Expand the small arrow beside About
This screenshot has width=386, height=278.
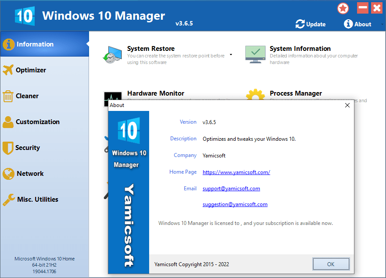(x=382, y=25)
